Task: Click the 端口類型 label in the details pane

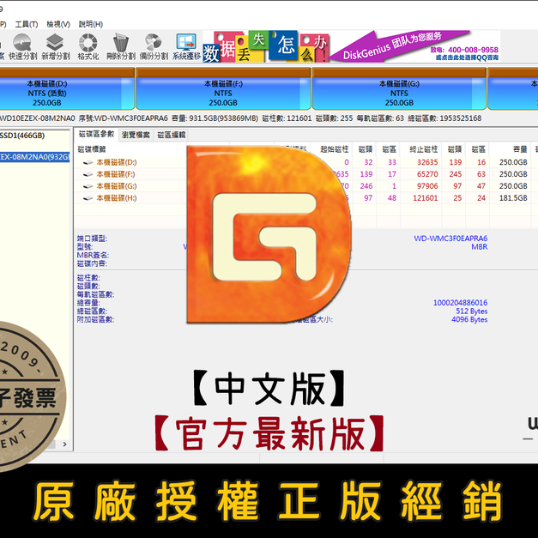Action: pyautogui.click(x=92, y=239)
